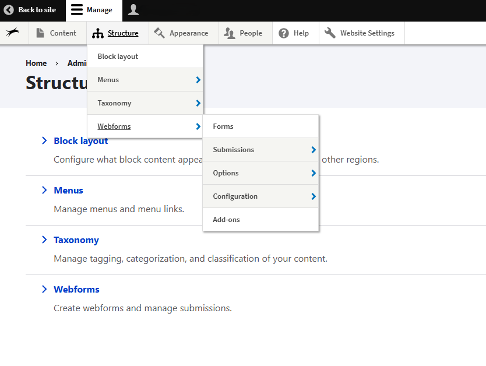Open the Help toolbar menu
Image resolution: width=486 pixels, height=366 pixels.
(295, 33)
